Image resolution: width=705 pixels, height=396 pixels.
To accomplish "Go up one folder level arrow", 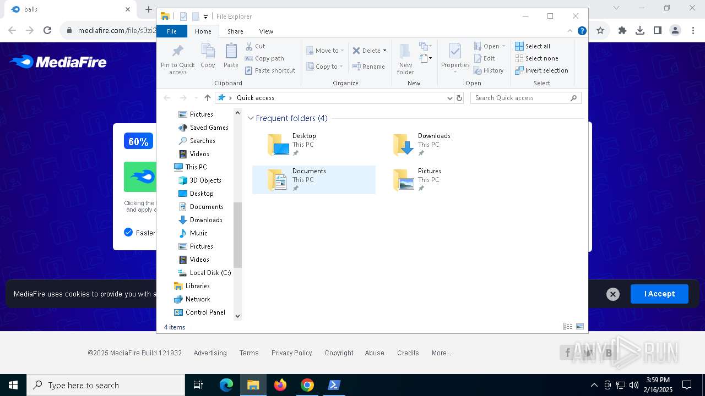I will click(207, 98).
